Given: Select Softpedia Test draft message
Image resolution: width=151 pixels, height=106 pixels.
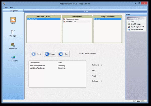Looking at the screenshot, I should coord(44,19).
